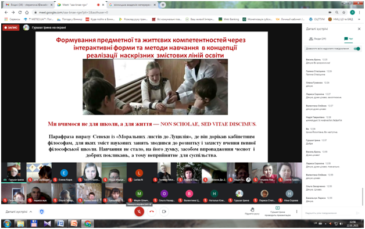Bookmark this page with star icon
The height and width of the screenshot is (229, 365).
pyautogui.click(x=343, y=12)
